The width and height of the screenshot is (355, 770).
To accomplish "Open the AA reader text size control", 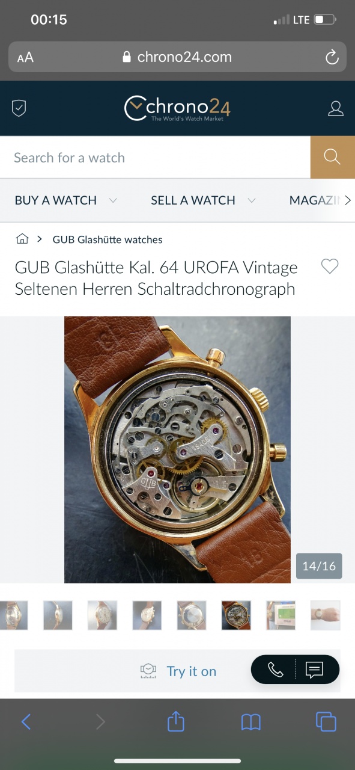I will coord(25,58).
